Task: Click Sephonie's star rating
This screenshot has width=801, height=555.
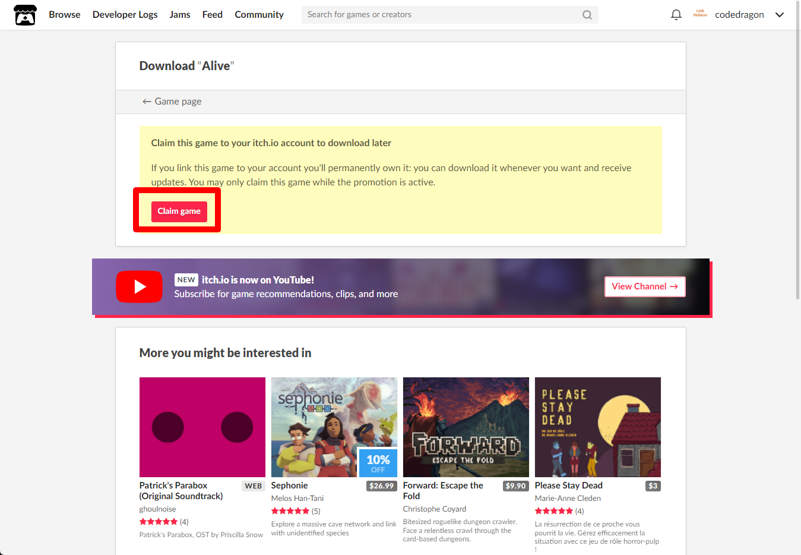Action: pyautogui.click(x=290, y=511)
